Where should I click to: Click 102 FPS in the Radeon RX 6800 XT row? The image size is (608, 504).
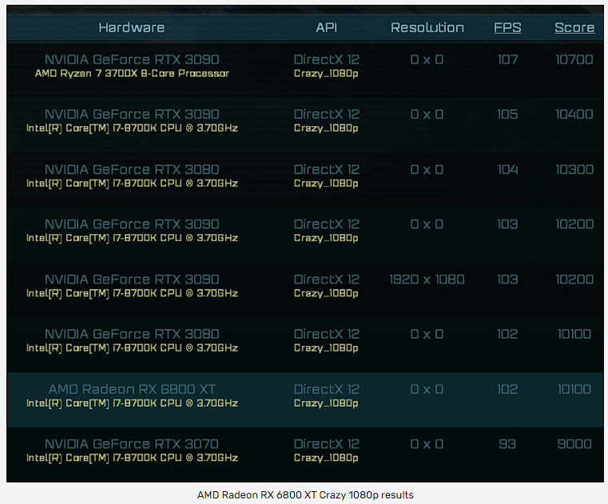point(507,389)
